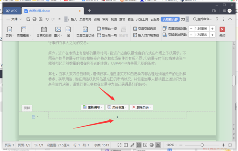Screen dimensions: 238x151
Task: Close header and footer editing with 关闭
Action: 222,32
